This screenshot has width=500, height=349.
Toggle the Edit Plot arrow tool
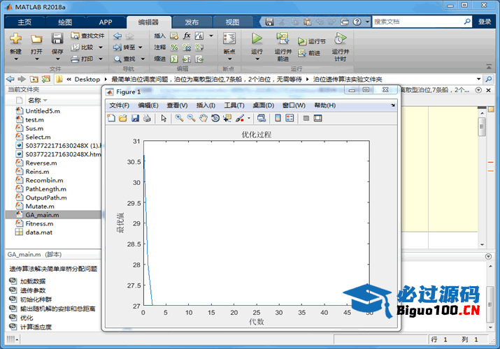pyautogui.click(x=164, y=119)
